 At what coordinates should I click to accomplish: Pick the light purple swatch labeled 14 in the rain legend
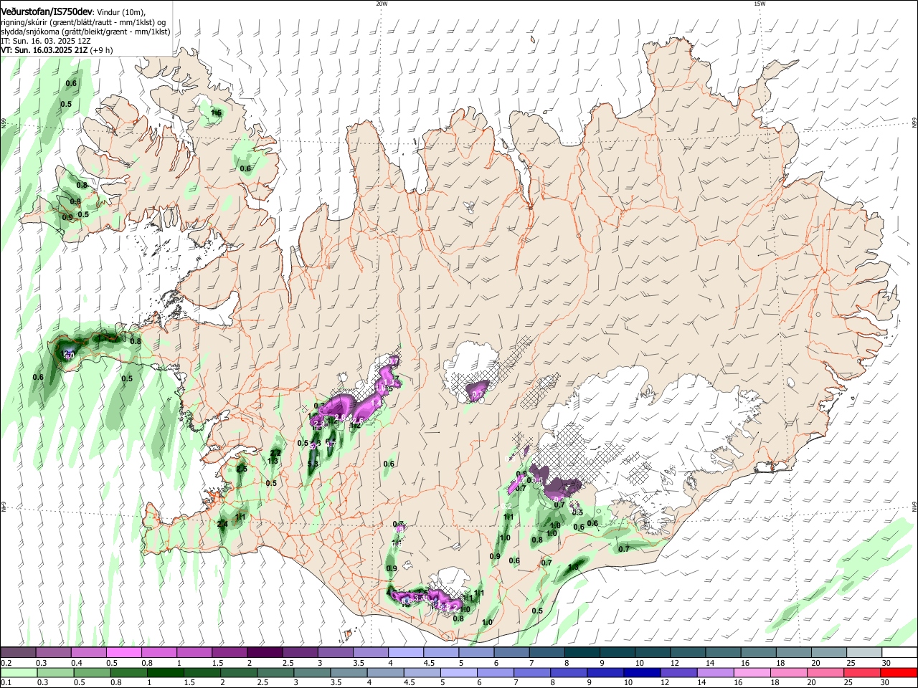pyautogui.click(x=714, y=672)
